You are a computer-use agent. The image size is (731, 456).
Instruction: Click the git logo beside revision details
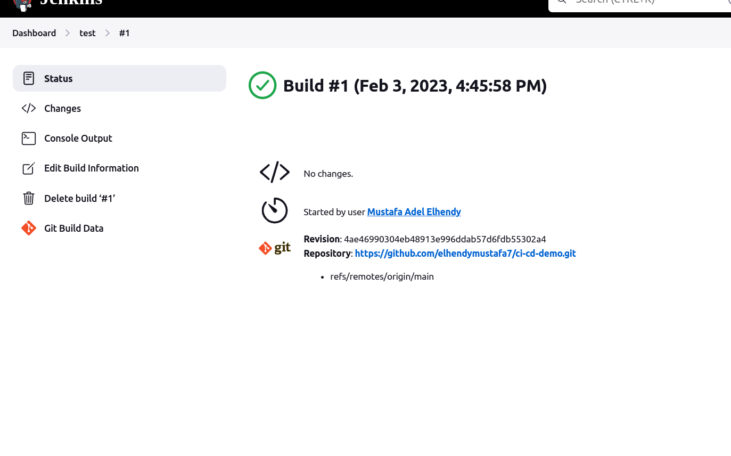[x=274, y=248]
